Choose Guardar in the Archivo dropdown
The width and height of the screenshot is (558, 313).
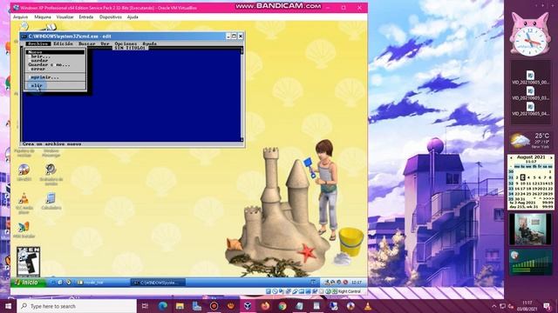[x=55, y=61]
